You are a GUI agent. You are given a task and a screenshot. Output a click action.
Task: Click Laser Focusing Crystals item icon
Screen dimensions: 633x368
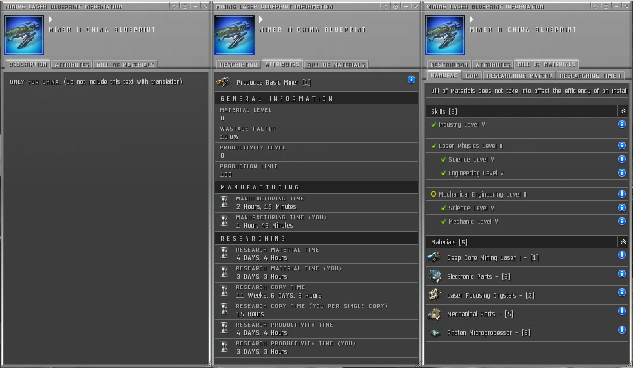point(434,295)
